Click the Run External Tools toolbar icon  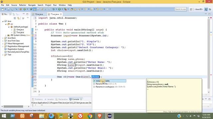(65, 9)
